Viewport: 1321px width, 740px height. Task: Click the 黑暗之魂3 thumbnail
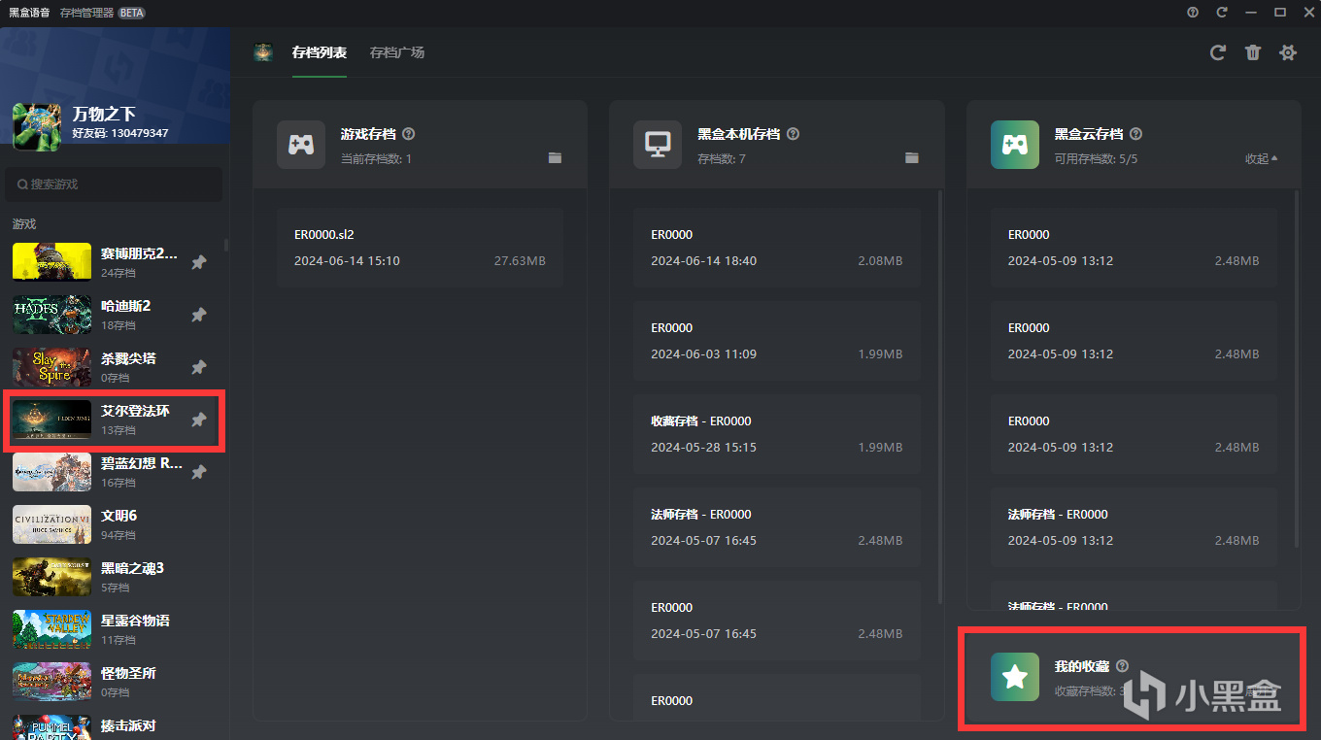pyautogui.click(x=51, y=577)
